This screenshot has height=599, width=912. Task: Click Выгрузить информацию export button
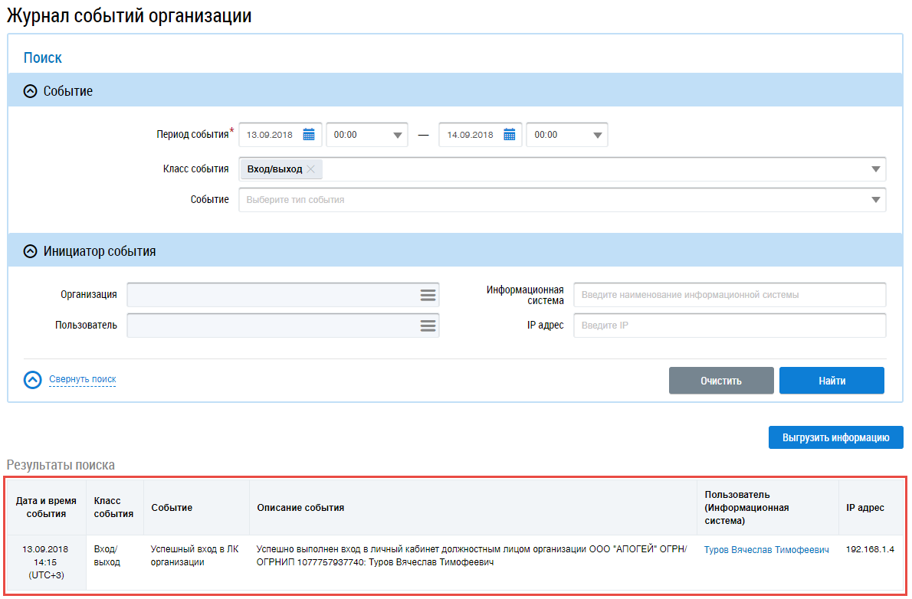coord(835,437)
